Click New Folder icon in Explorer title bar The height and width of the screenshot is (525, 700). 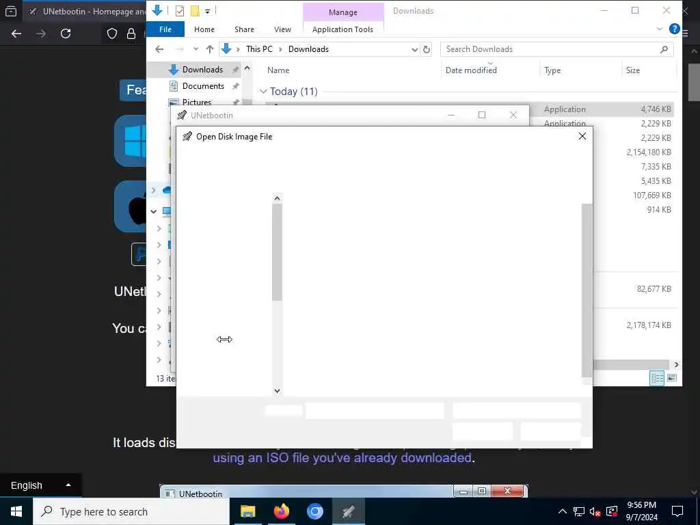tap(195, 11)
